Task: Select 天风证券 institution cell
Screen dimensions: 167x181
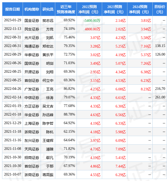Action: (x=32, y=149)
